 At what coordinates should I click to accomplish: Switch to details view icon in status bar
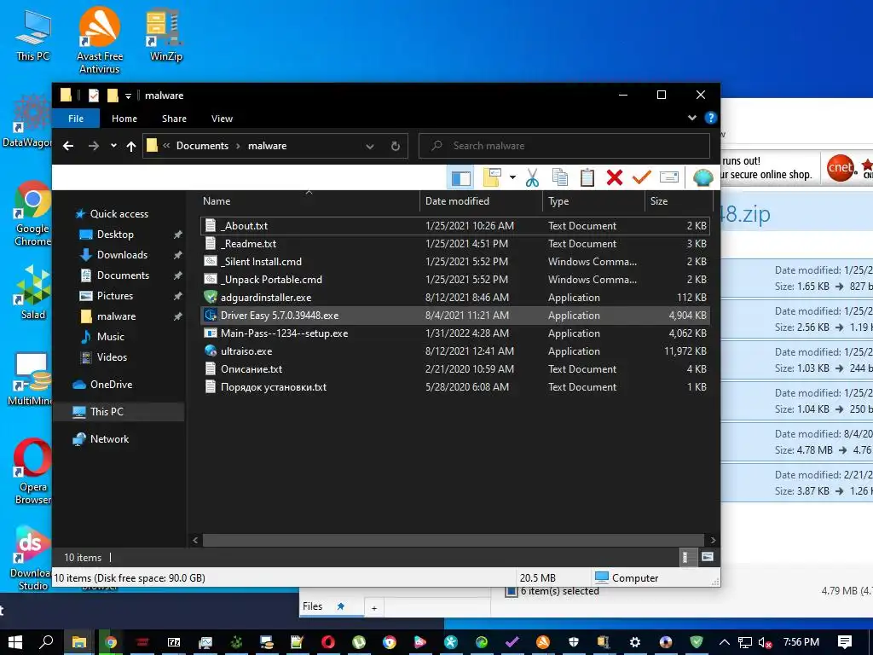coord(686,558)
